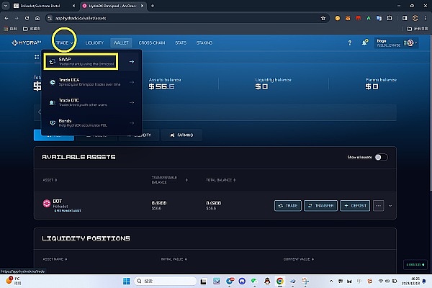This screenshot has height=288, width=432.
Task: Open the TRADE dropdown in navigation
Action: (65, 43)
